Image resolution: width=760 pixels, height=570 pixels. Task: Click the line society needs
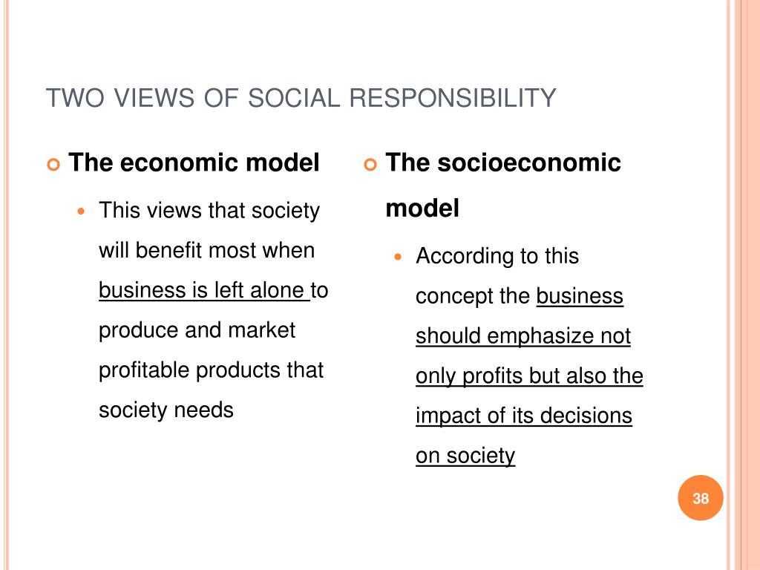click(x=166, y=410)
